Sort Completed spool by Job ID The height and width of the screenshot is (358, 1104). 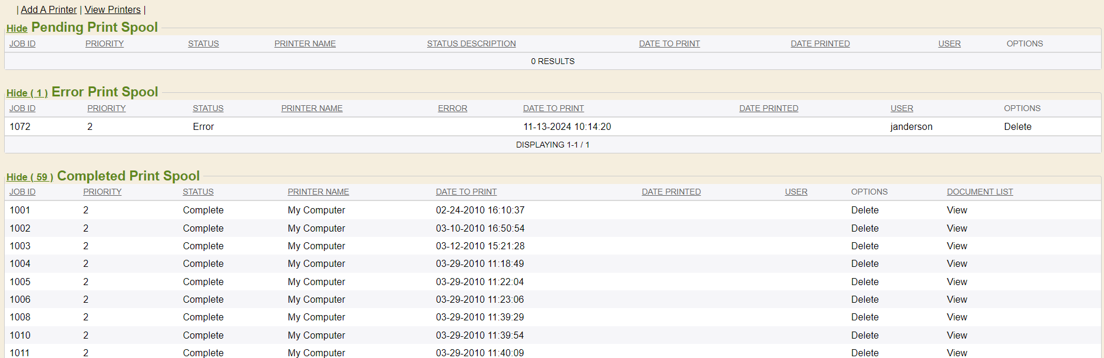(x=22, y=192)
